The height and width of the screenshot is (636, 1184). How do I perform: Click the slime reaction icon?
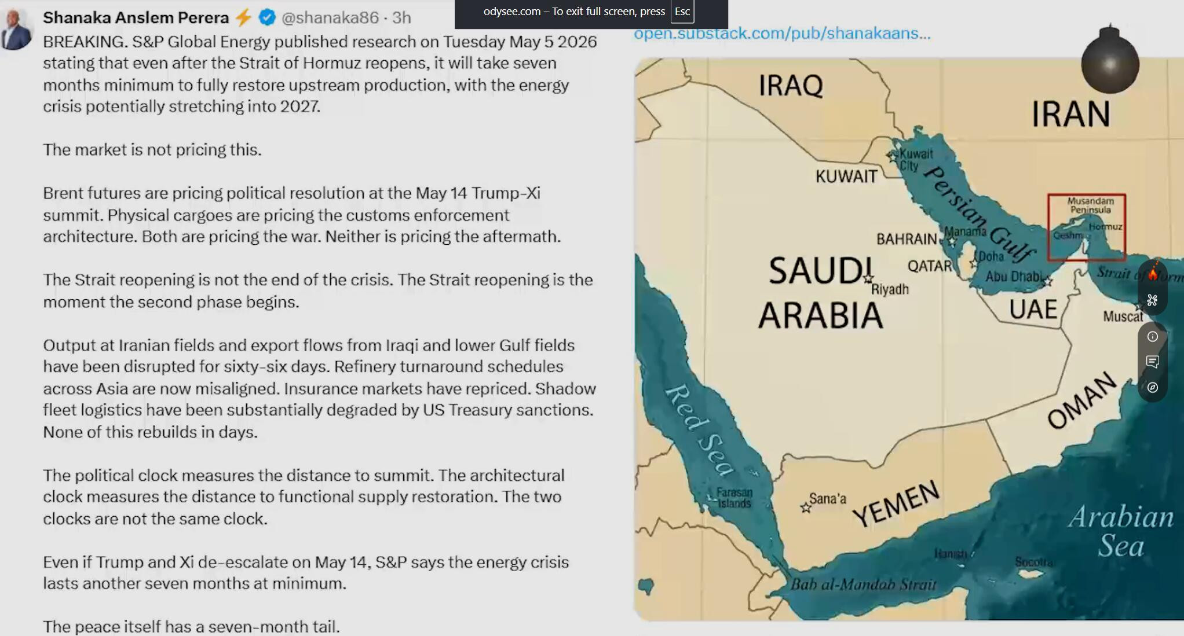tap(1152, 300)
